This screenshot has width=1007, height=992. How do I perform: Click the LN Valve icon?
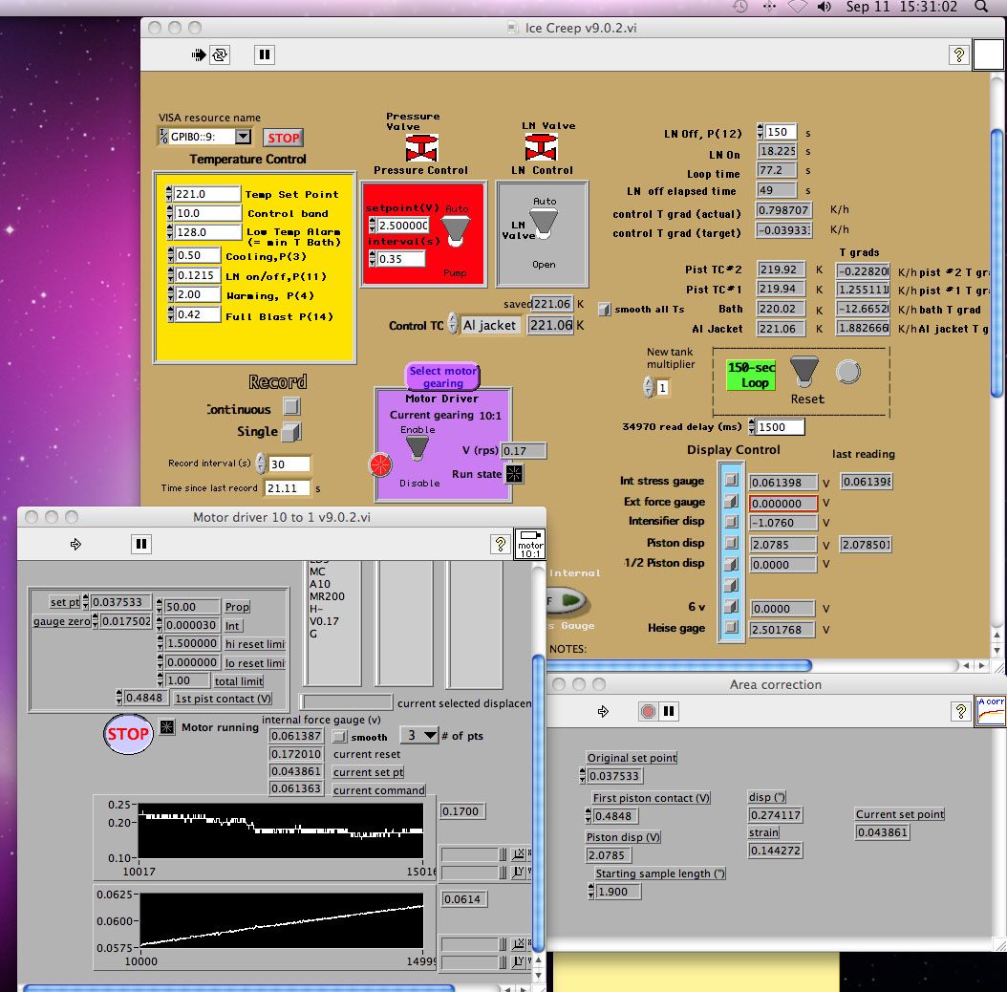click(542, 148)
